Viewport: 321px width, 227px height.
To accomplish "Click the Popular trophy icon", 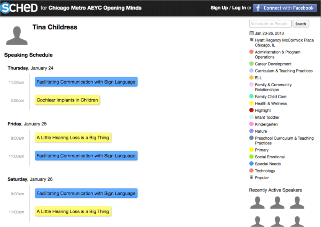I will (x=251, y=178).
